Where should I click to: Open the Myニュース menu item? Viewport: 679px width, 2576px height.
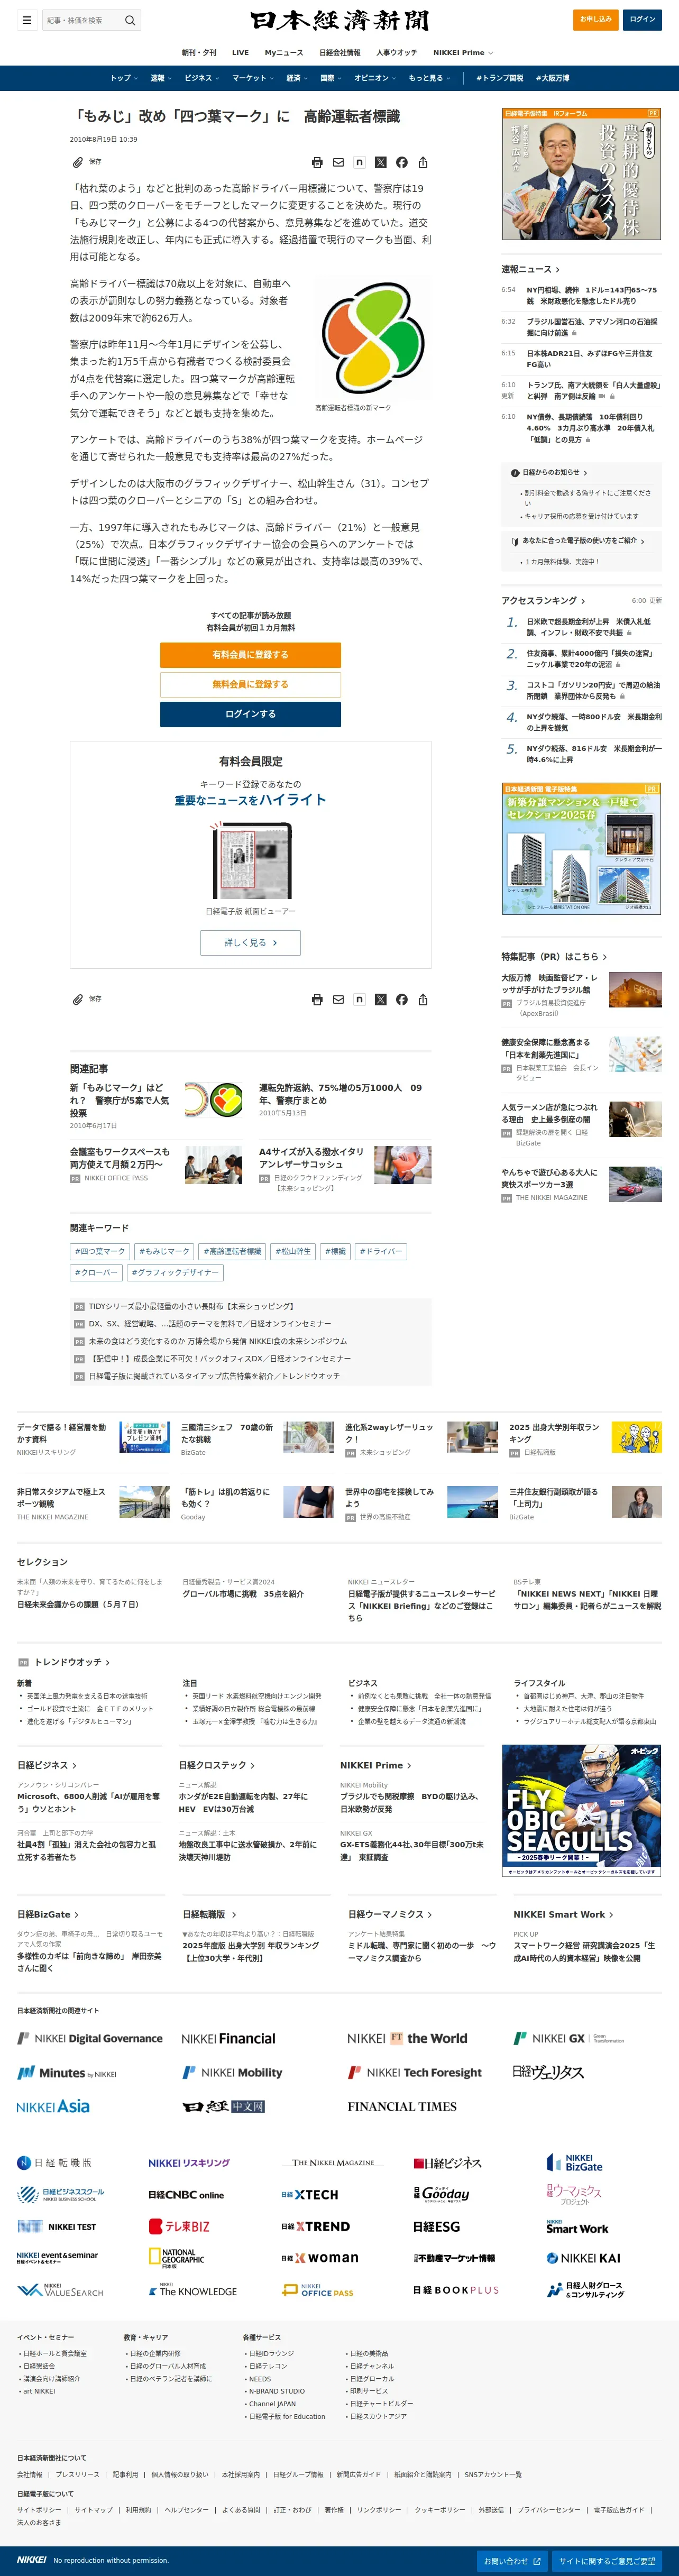coord(284,52)
